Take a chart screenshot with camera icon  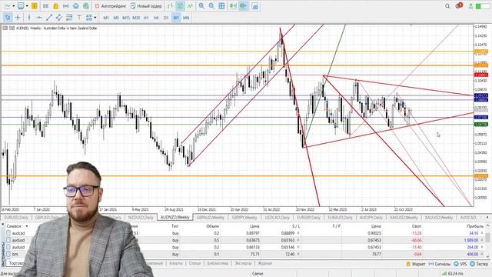(255, 6)
